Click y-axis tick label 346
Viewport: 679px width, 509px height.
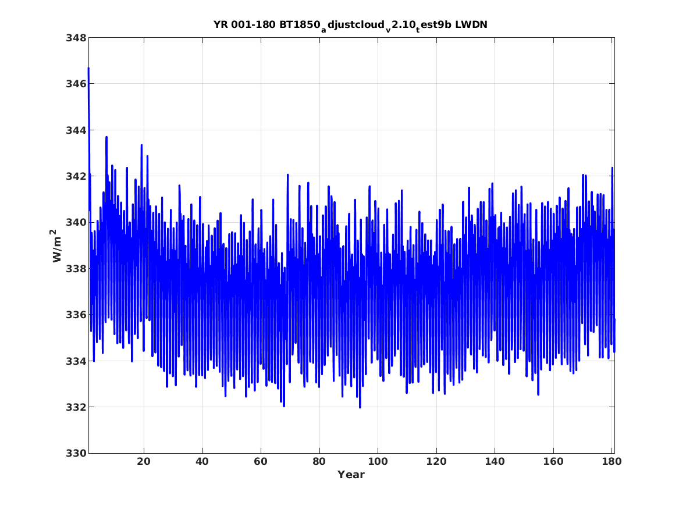click(76, 84)
